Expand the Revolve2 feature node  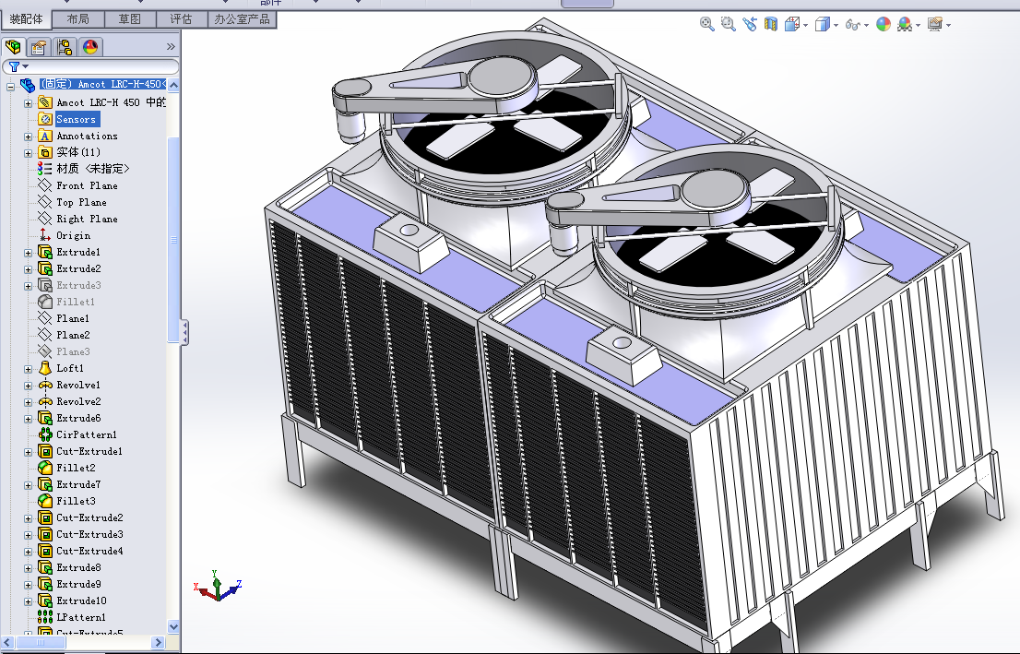pos(28,402)
